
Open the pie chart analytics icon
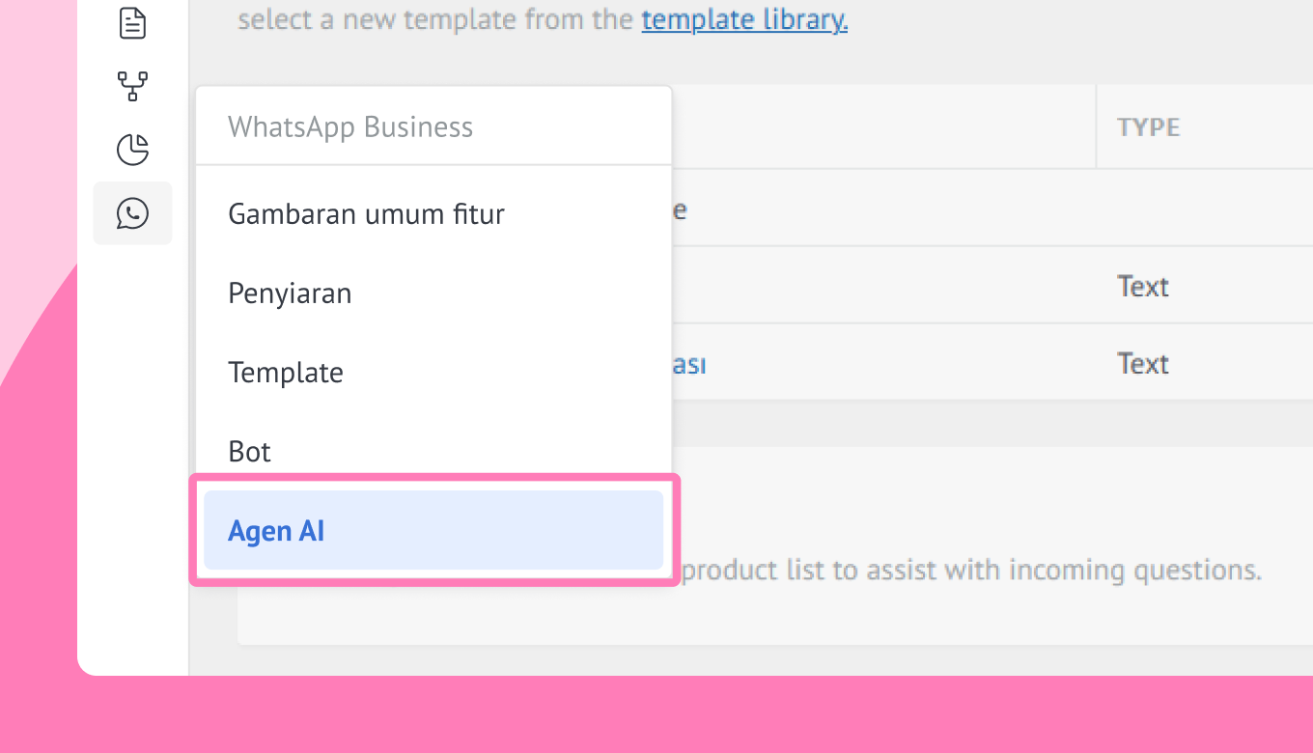click(x=132, y=150)
